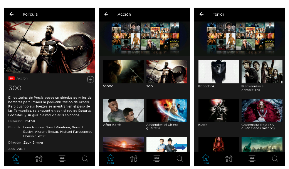Open the Bienvenidos a Zombieland thumbnail
The height and width of the screenshot is (169, 289).
click(262, 72)
